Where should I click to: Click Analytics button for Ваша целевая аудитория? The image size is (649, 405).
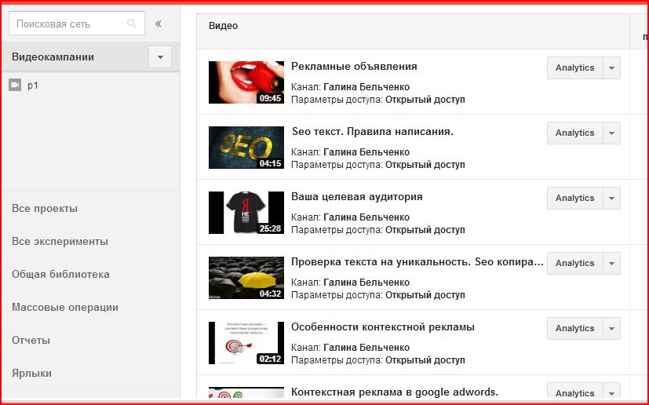coord(575,198)
